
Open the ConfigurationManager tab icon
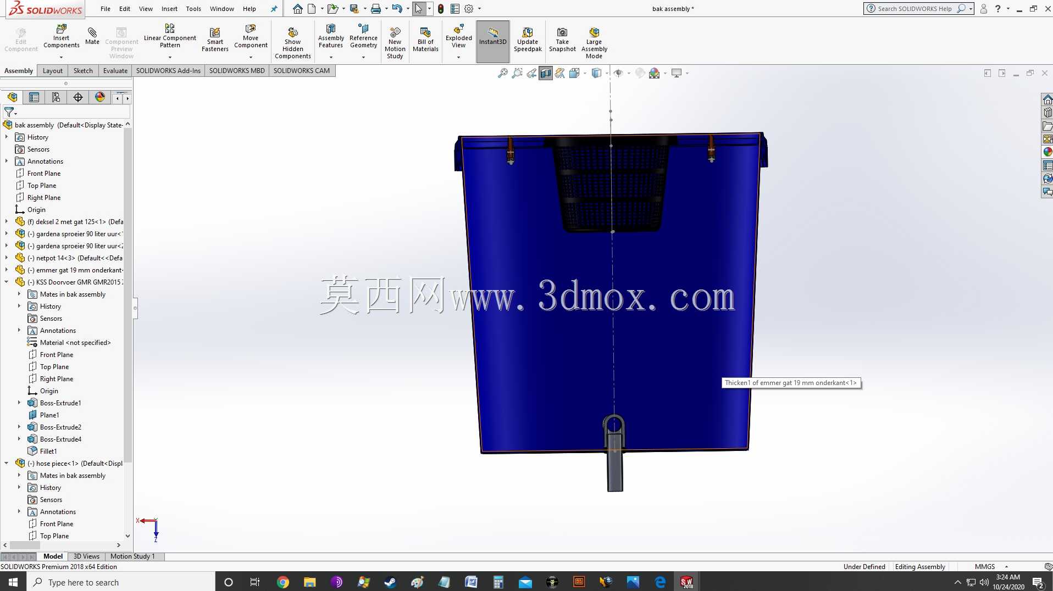click(x=56, y=98)
